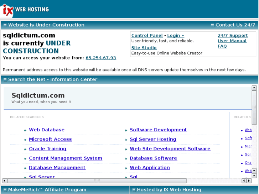Viewport: 259px width, 194px height.
Task: Click the scroll up arrow of the frame
Action: [254, 88]
